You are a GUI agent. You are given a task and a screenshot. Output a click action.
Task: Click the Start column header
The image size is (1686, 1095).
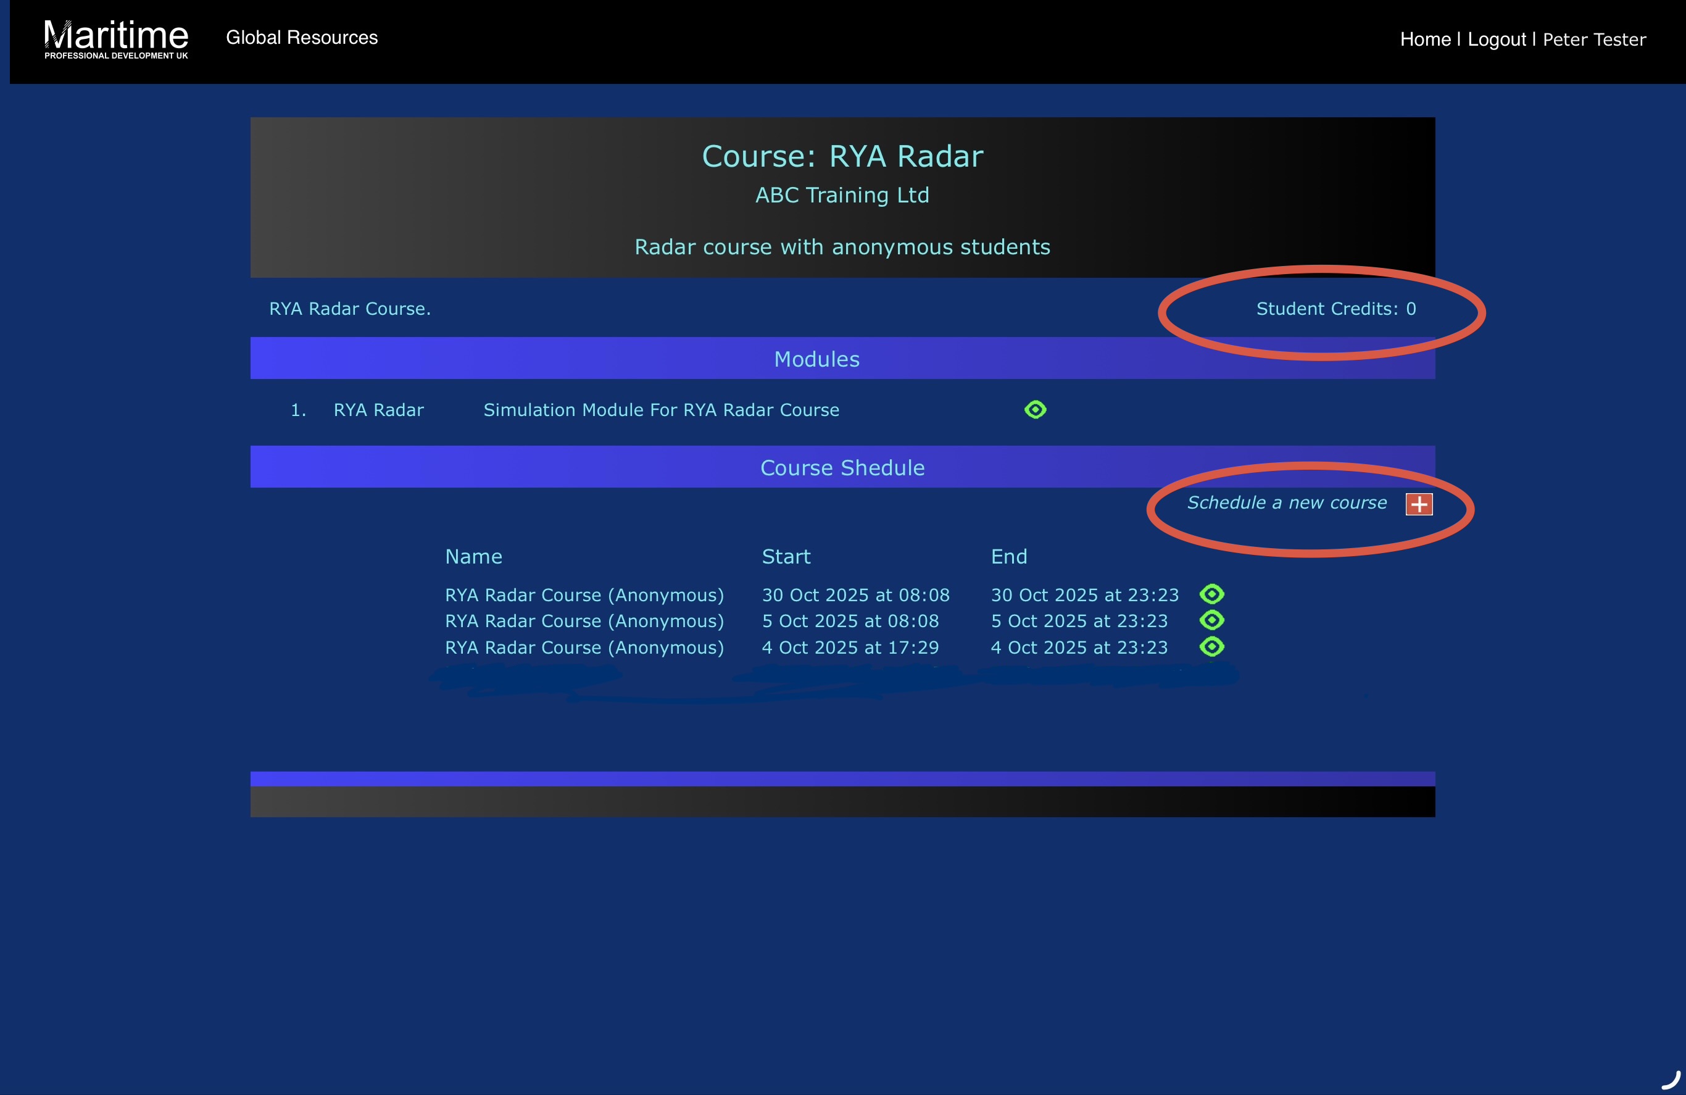click(x=786, y=556)
